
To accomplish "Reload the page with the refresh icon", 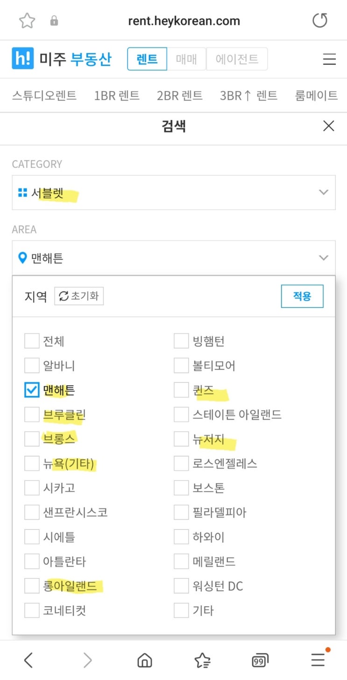I will click(320, 21).
